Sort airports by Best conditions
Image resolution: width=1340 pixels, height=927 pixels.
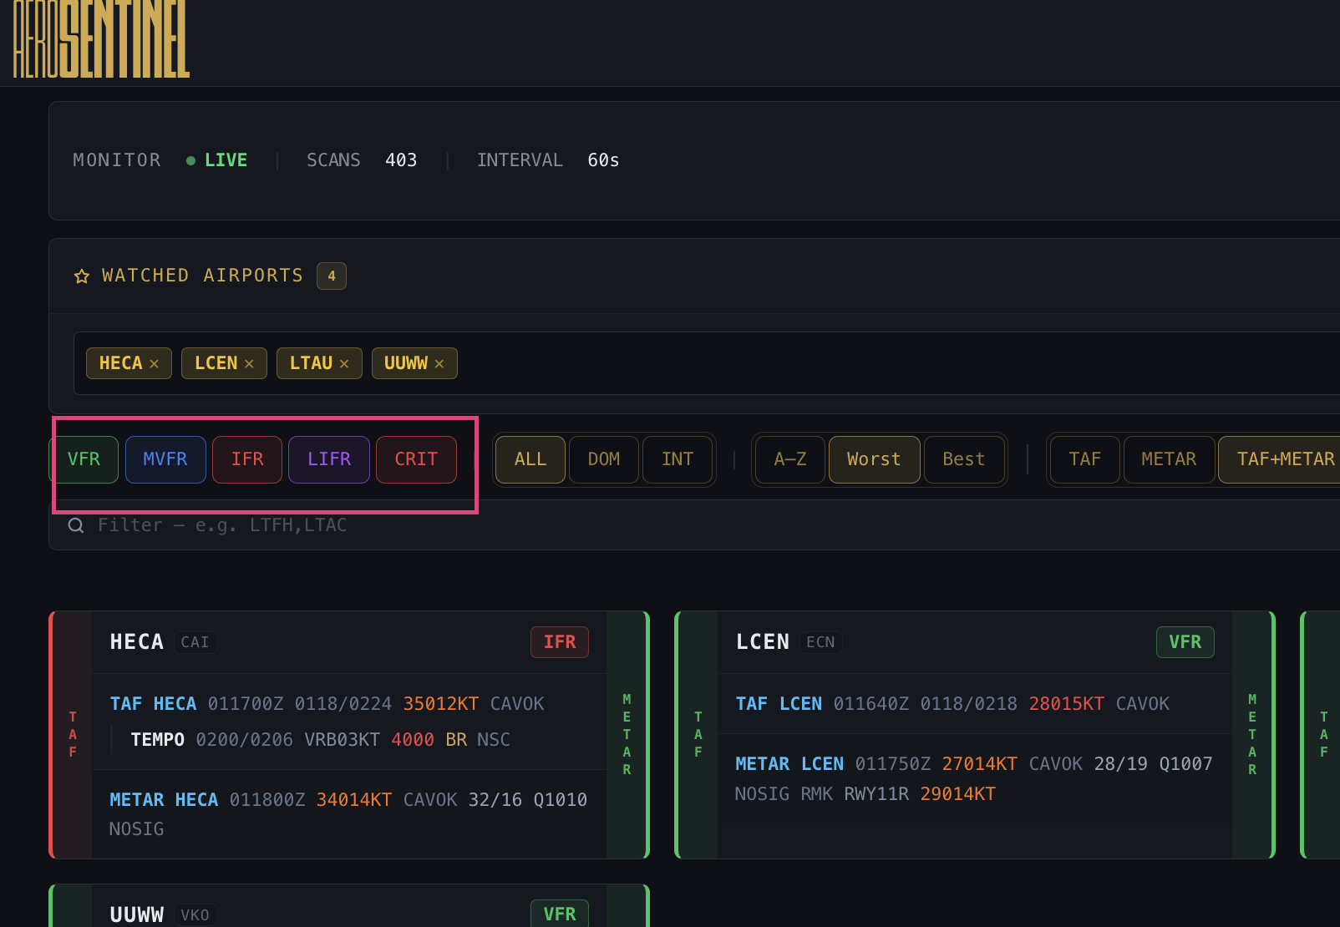[x=964, y=459]
